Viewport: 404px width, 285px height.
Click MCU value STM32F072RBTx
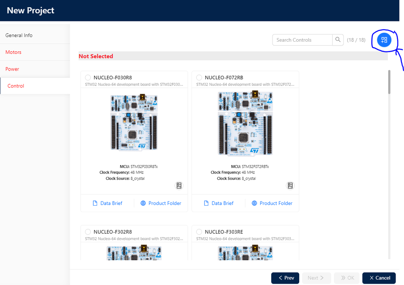255,167
